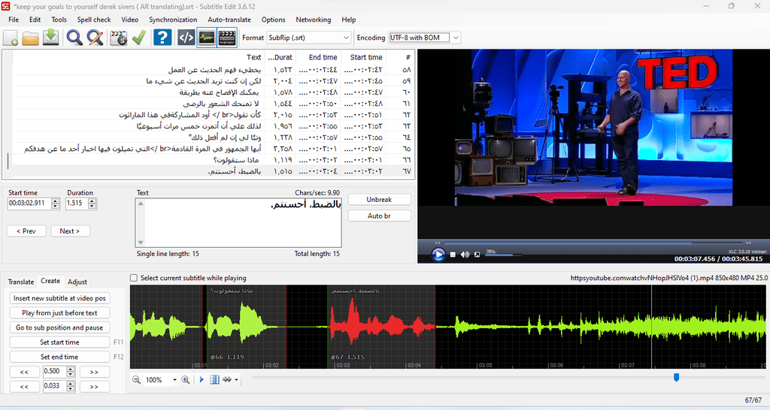The image size is (770, 410).
Task: Toggle waveform display toolbar button
Action: [x=207, y=38]
